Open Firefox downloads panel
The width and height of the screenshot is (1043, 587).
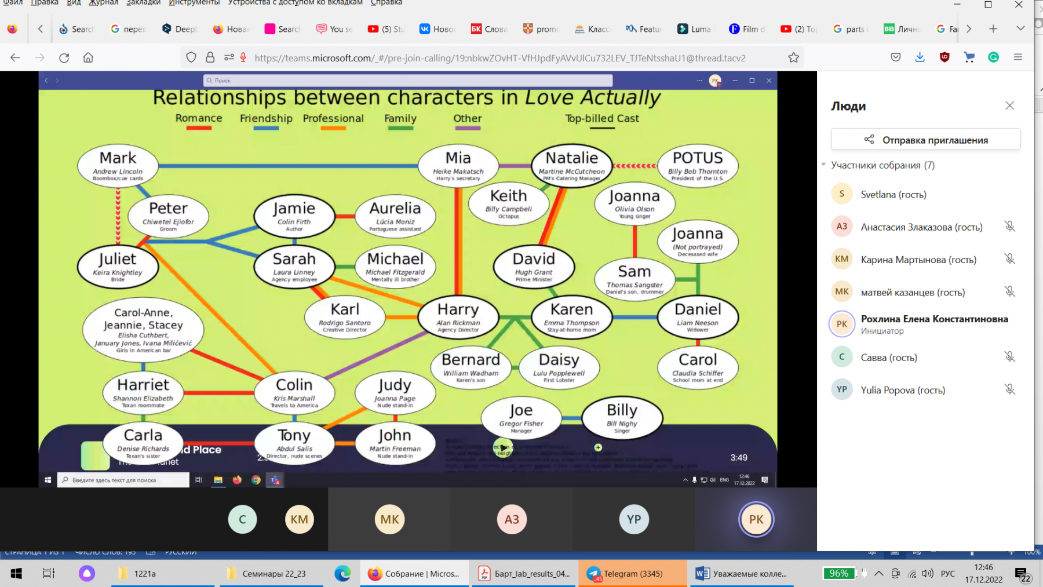click(x=920, y=57)
